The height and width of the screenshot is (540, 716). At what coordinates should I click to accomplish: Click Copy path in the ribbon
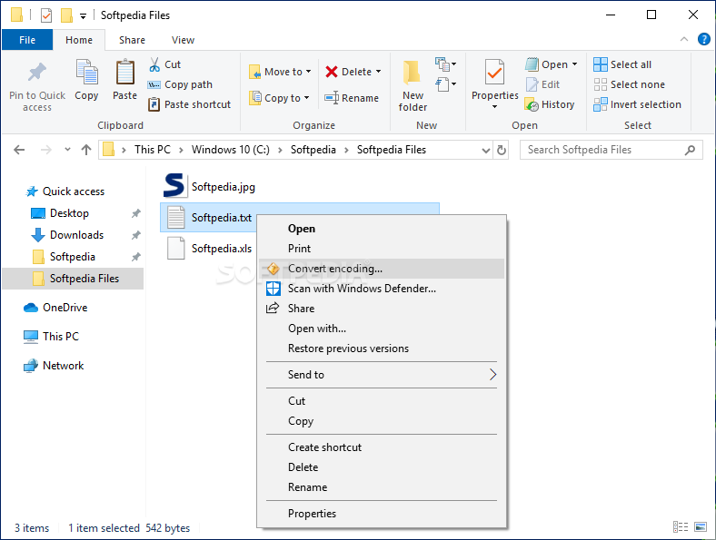click(180, 84)
